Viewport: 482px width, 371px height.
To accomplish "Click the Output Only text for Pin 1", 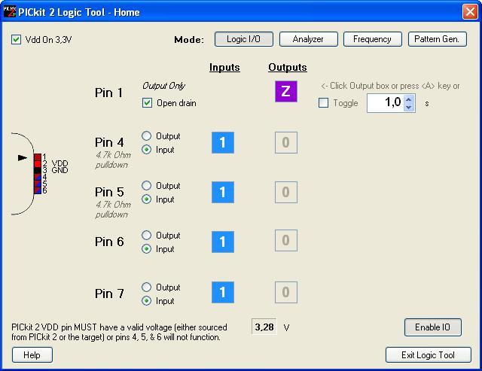I will point(164,86).
